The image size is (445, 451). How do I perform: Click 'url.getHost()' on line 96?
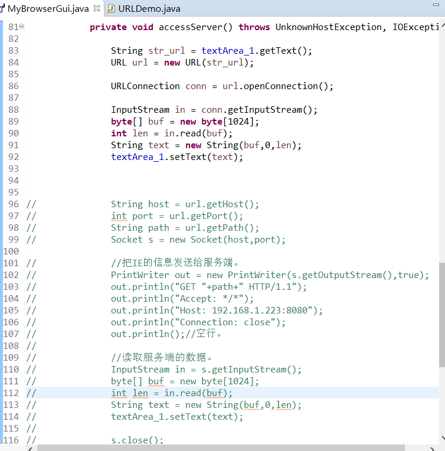[x=220, y=204]
